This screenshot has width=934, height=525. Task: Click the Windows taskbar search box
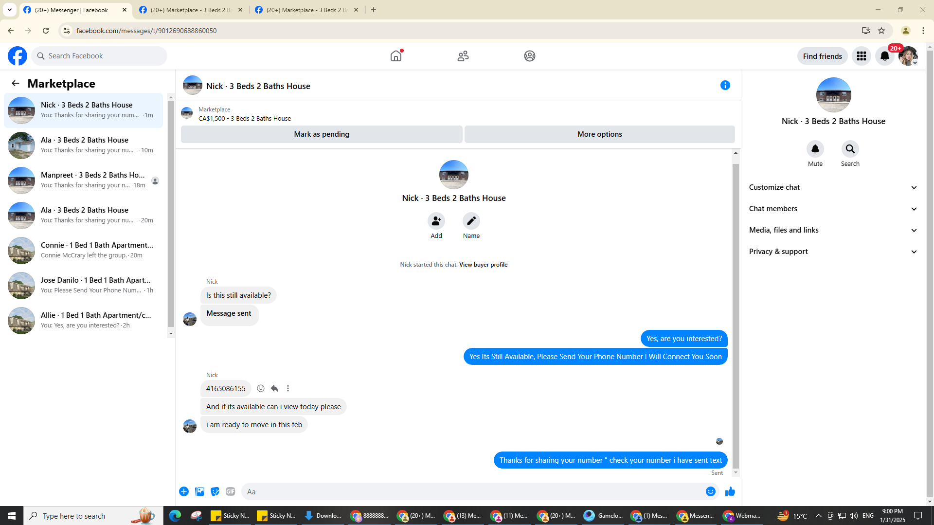point(93,516)
